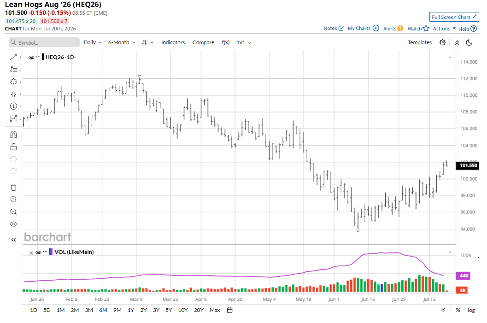Open the bar chart type dropdown

pyautogui.click(x=147, y=42)
